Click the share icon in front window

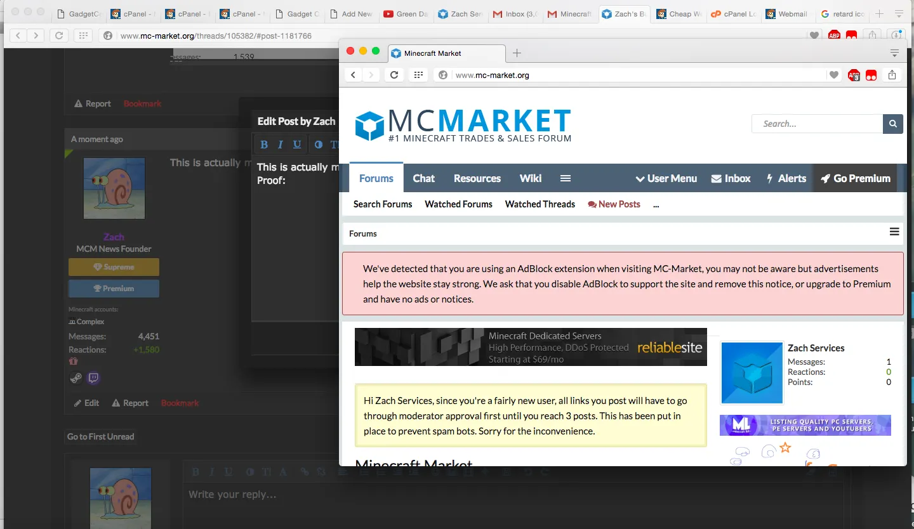[892, 75]
